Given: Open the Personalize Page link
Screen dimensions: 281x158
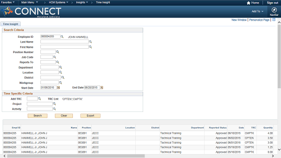Looking at the screenshot, I should 259,20.
